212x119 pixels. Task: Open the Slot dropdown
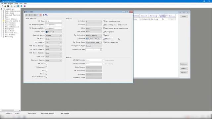coord(94,28)
